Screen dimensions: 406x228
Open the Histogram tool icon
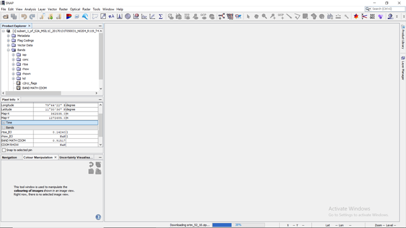(x=119, y=16)
